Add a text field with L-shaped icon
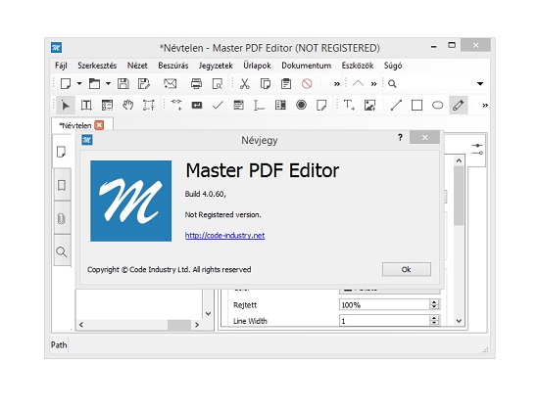The image size is (539, 408). [x=259, y=106]
